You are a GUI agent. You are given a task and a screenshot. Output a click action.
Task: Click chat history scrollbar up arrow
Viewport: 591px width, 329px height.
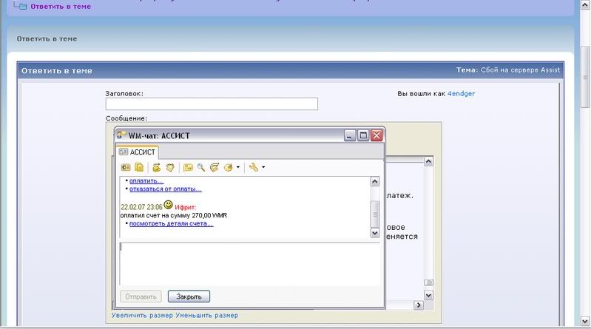pos(375,182)
